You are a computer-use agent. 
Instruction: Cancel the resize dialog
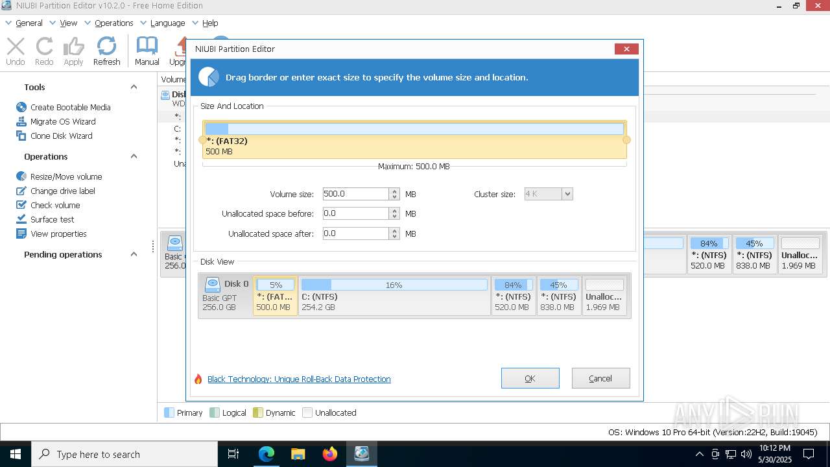600,378
